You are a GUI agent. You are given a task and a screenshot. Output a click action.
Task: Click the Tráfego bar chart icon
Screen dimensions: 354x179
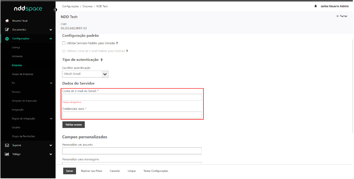(7, 154)
